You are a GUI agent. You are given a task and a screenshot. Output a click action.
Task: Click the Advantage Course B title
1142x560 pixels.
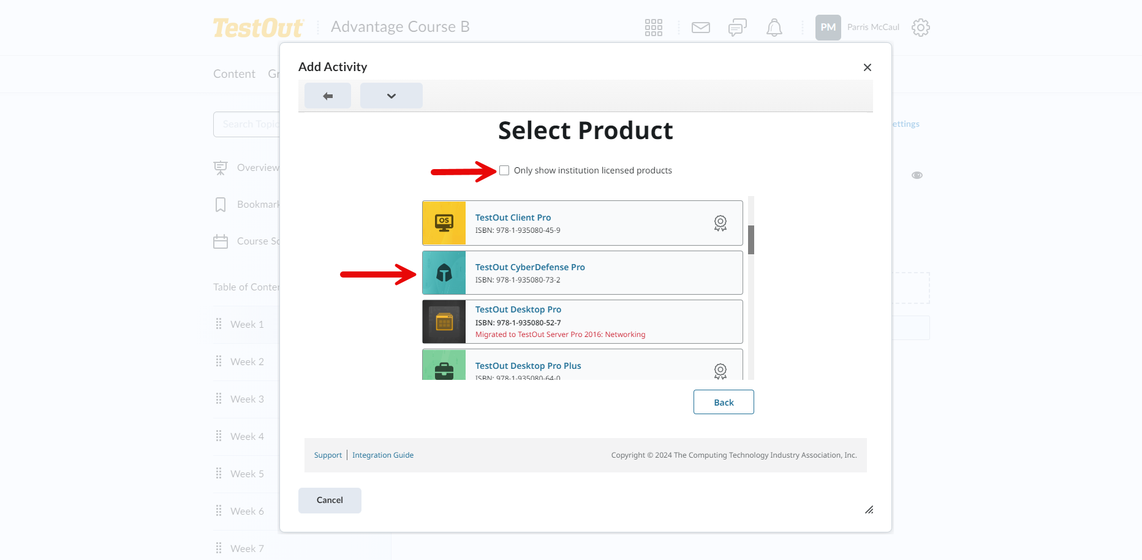pos(400,27)
